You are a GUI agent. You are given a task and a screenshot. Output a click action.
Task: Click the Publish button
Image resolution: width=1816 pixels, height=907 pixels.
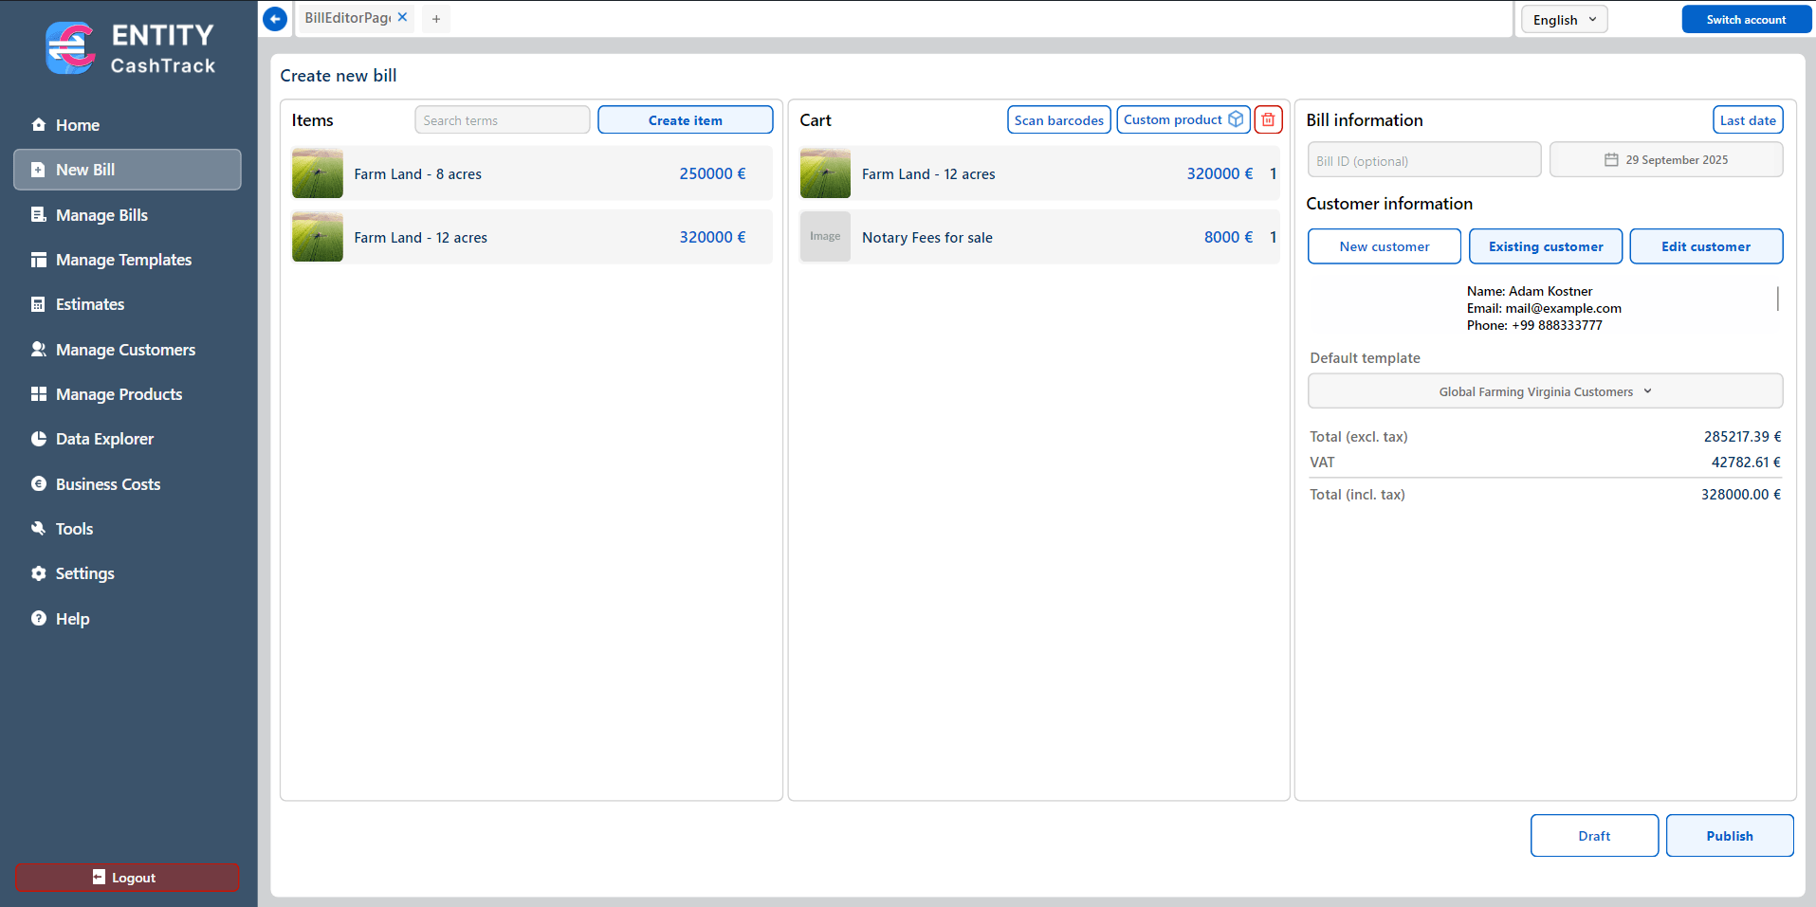coord(1729,836)
